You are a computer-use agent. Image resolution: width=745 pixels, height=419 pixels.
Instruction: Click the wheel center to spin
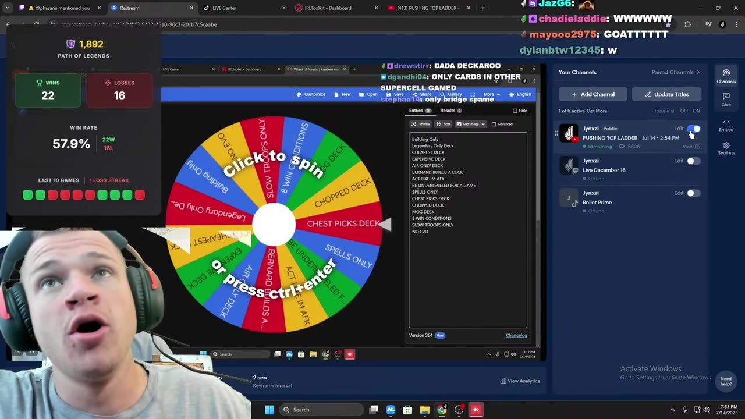pyautogui.click(x=274, y=224)
